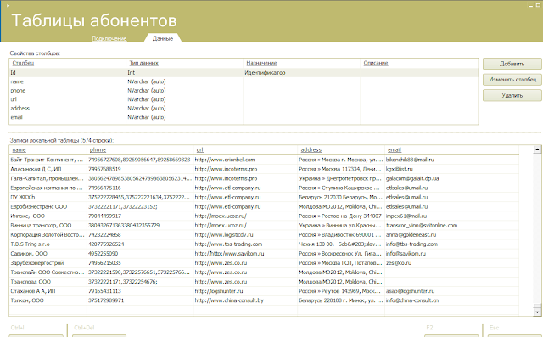Select the Адасинская Д С, ИП record

pyautogui.click(x=264, y=169)
